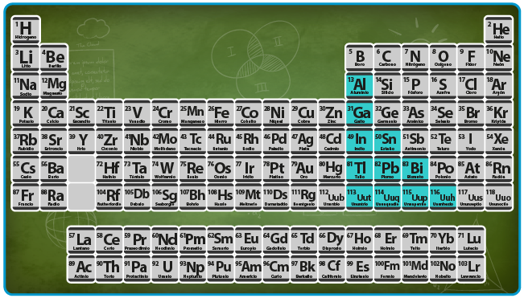
Task: Click the highlighted Bismuto (Bi) element
Action: click(415, 169)
